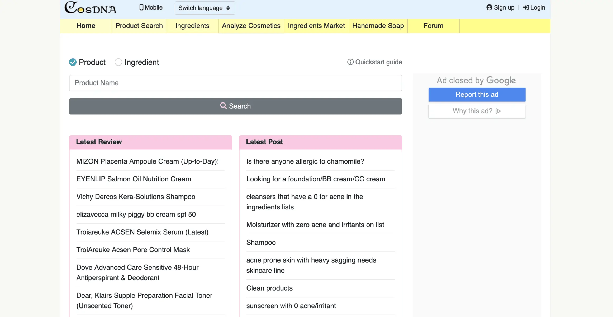Click the AdChoices triangle icon
This screenshot has height=317, width=613.
pyautogui.click(x=498, y=111)
